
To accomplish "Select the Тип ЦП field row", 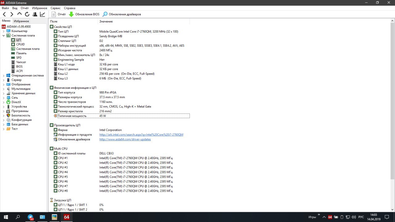I will point(122,31).
